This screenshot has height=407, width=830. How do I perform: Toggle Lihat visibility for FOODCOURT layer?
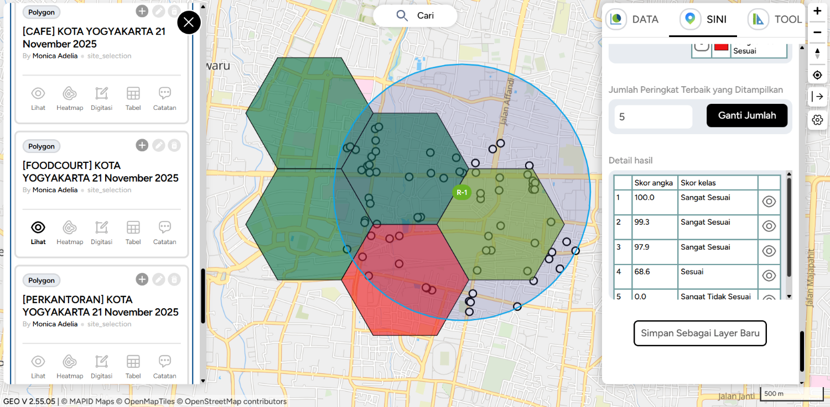38,232
